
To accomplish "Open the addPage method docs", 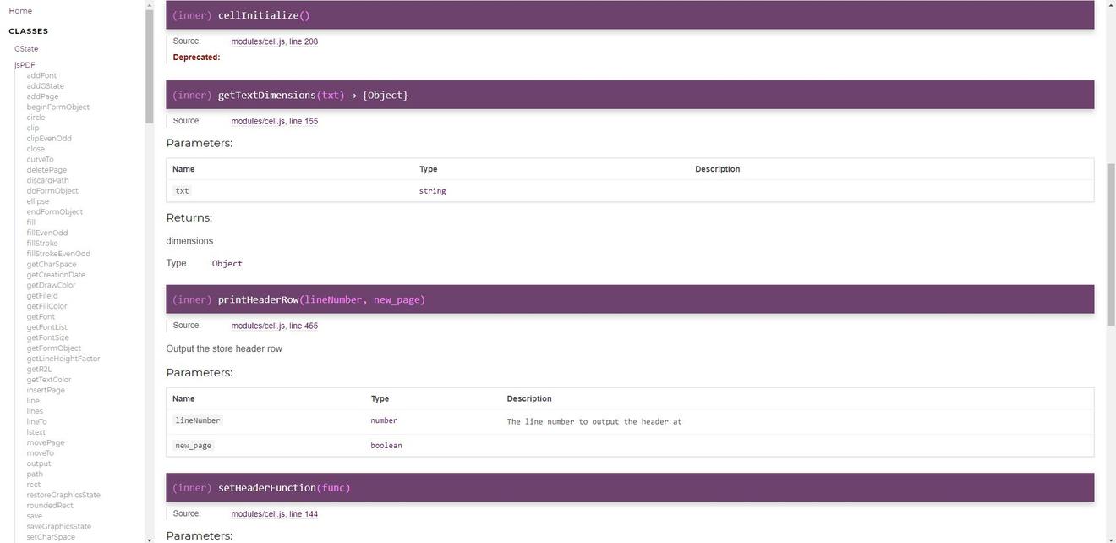I will point(41,96).
